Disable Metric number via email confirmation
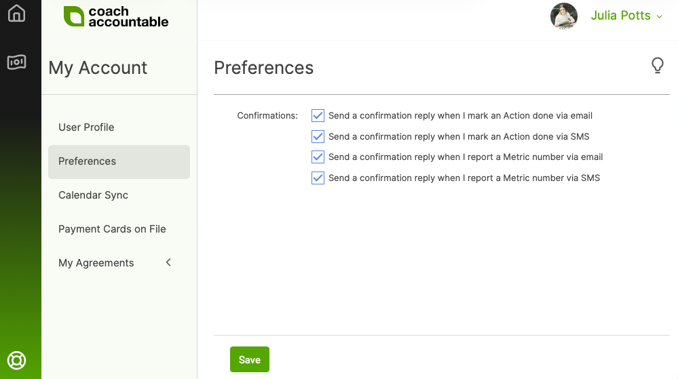Viewport: 678px width, 379px height. pyautogui.click(x=318, y=157)
